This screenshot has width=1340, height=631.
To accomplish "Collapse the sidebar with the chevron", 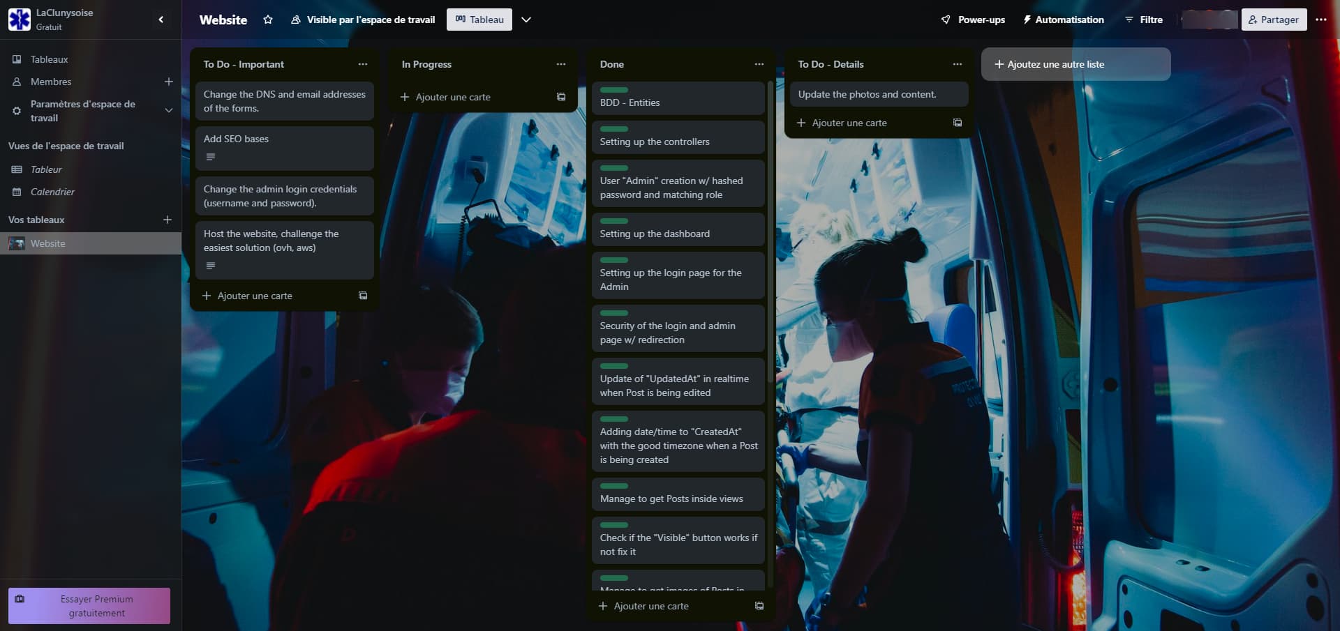I will [x=161, y=20].
